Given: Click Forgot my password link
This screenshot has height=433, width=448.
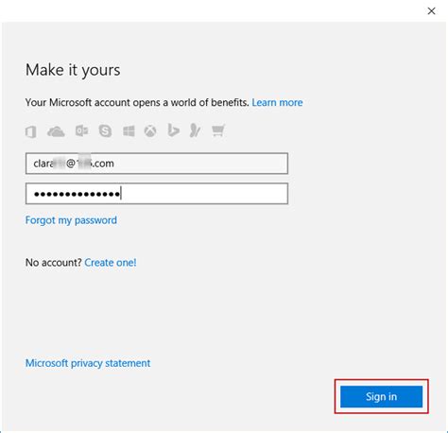Looking at the screenshot, I should [71, 220].
